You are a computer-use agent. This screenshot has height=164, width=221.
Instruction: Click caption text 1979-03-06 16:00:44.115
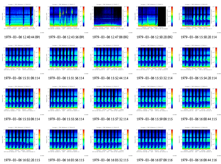click(199, 119)
